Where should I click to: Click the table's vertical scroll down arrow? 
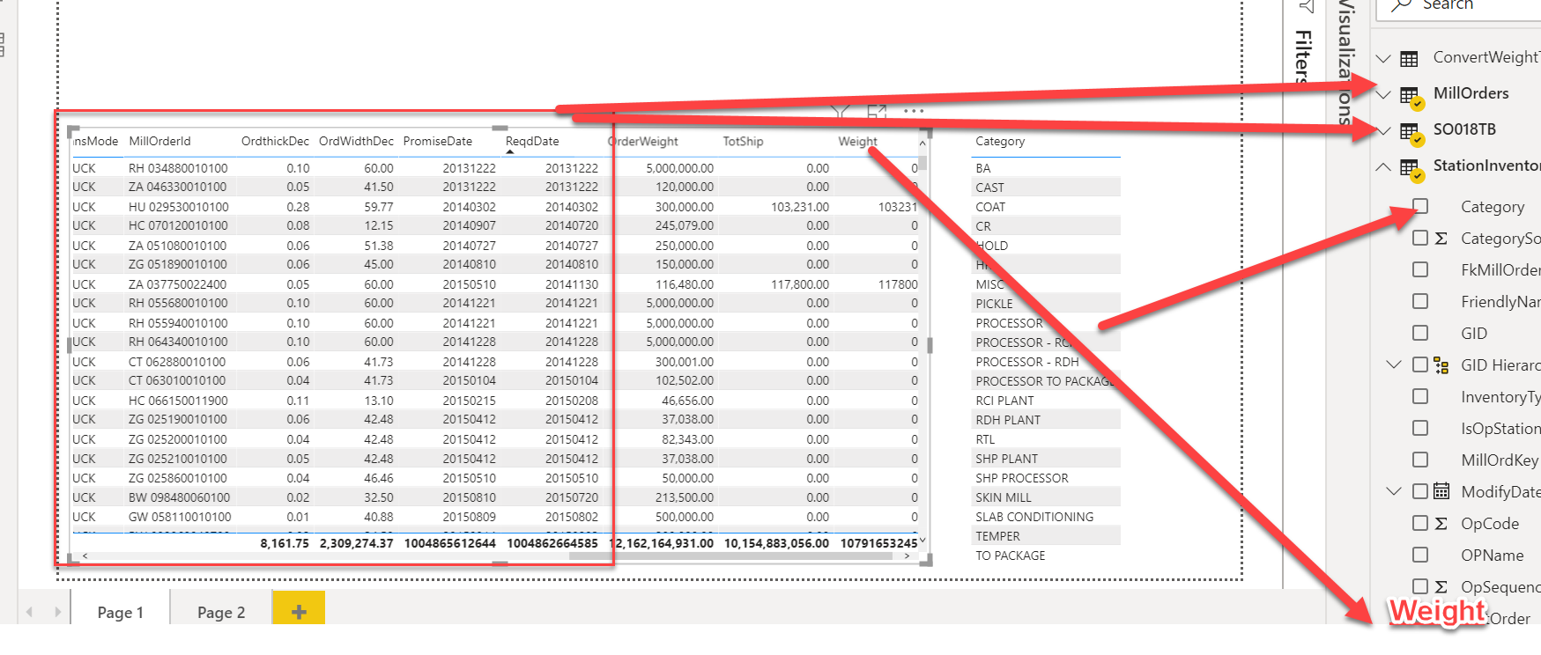[922, 541]
